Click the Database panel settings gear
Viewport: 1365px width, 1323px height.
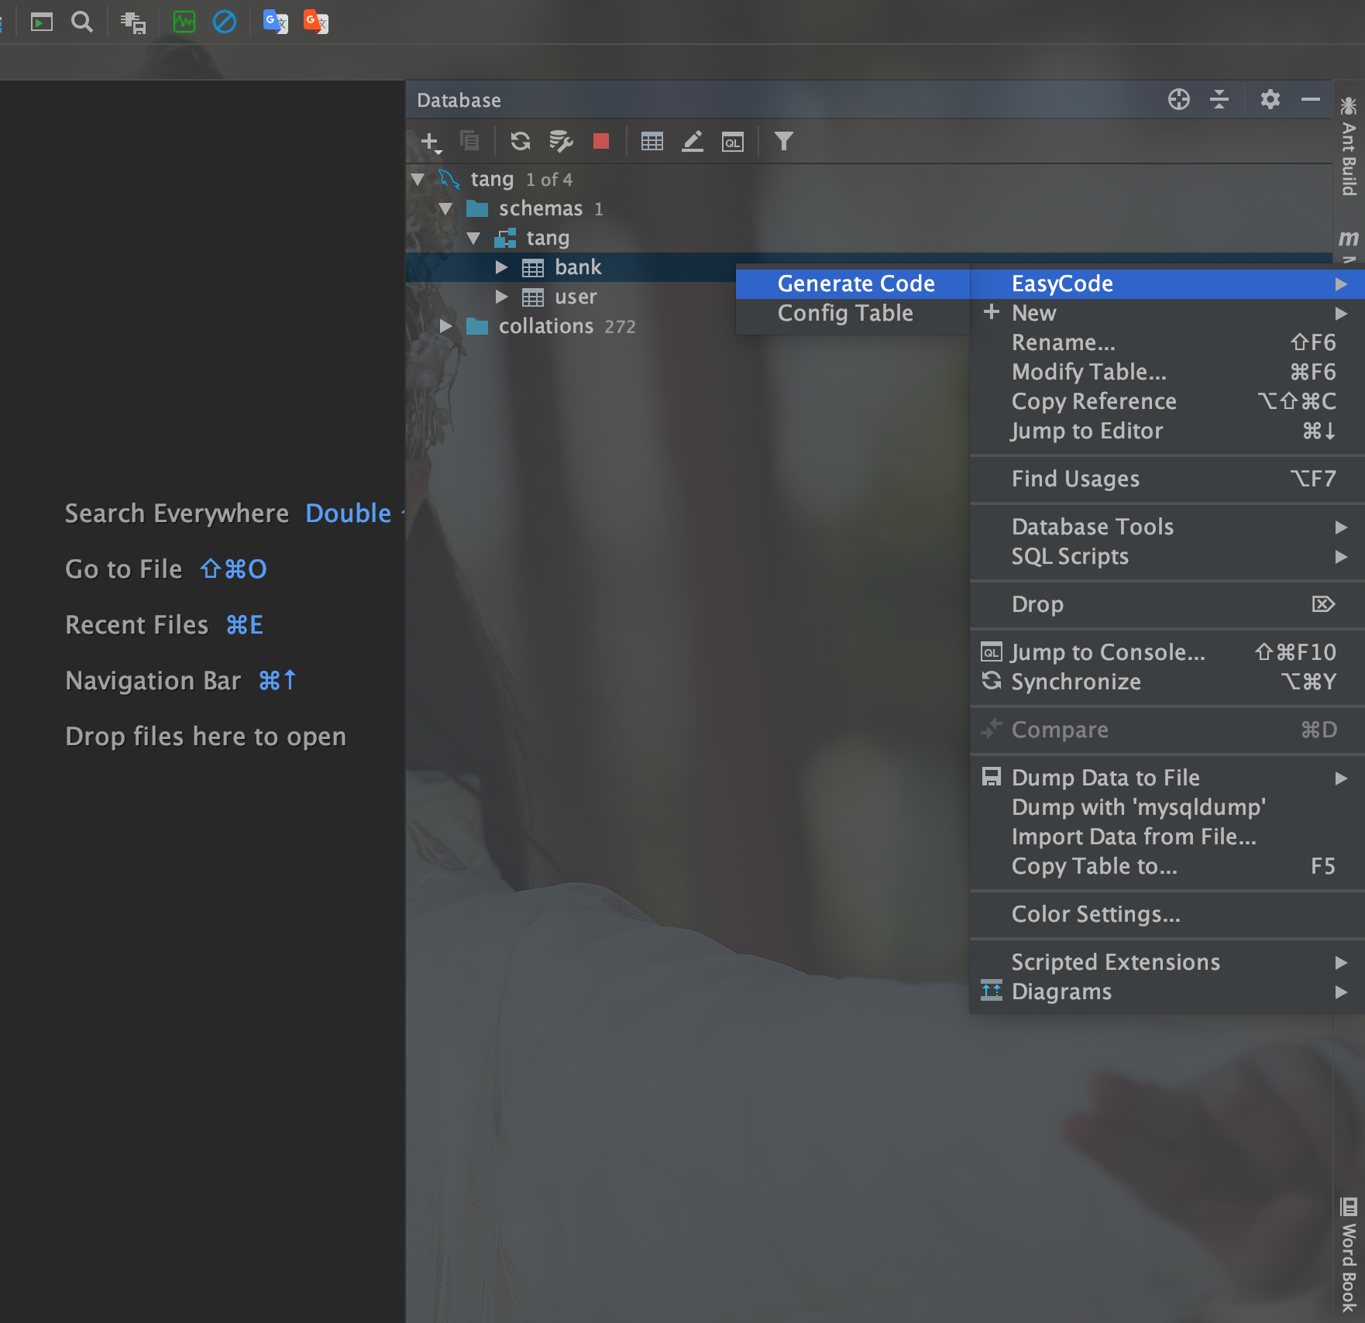pos(1270,99)
